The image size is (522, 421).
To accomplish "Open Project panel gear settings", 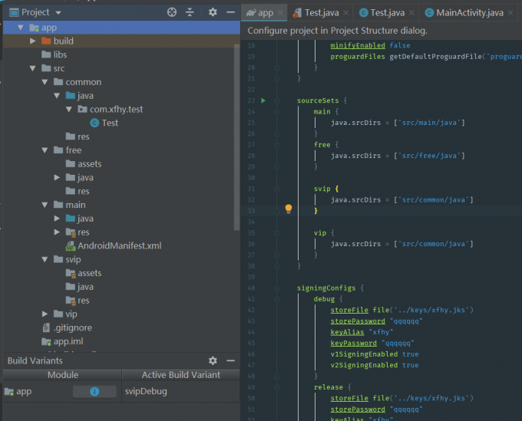I will tap(213, 12).
